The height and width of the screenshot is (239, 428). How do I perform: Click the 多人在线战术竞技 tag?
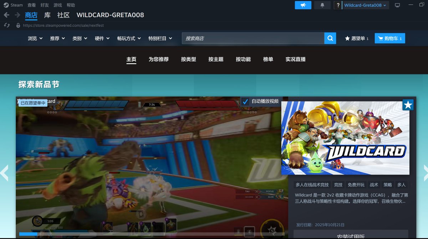pos(312,185)
